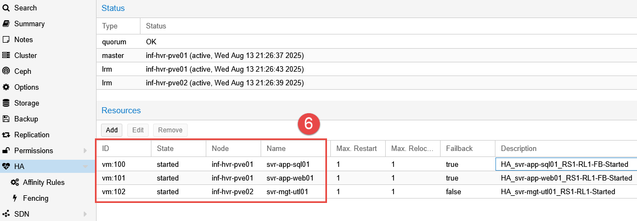Viewport: 637px width, 221px height.
Task: Collapse the HA section arrow
Action: pos(85,167)
